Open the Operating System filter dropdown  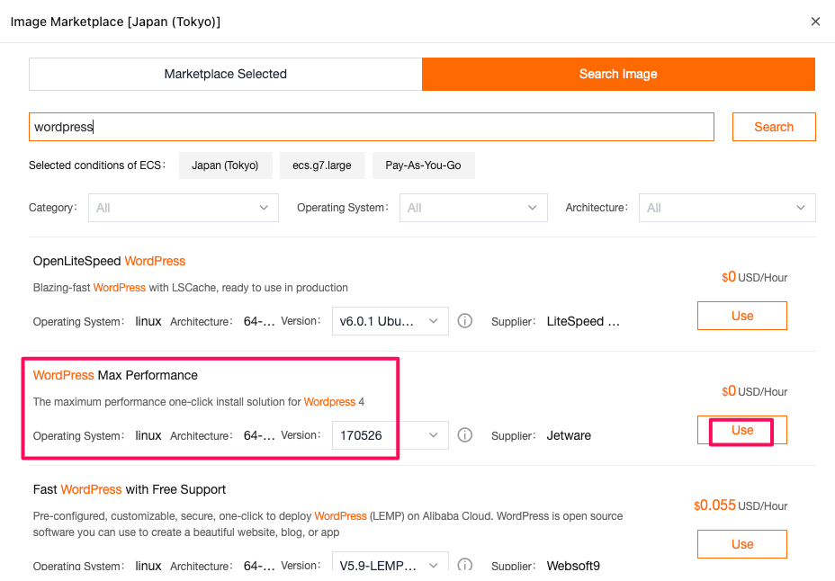[473, 208]
